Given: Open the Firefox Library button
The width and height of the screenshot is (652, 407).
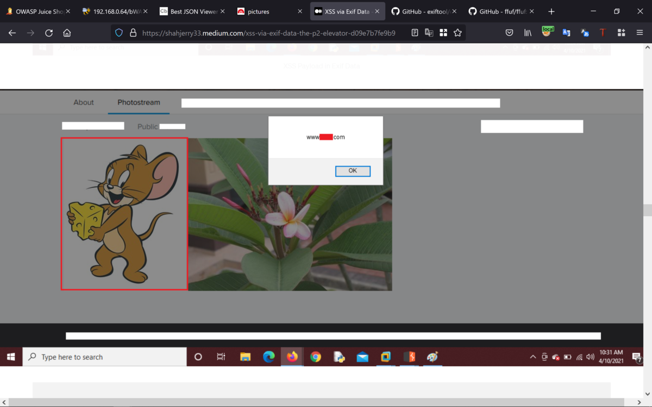Looking at the screenshot, I should coord(528,33).
